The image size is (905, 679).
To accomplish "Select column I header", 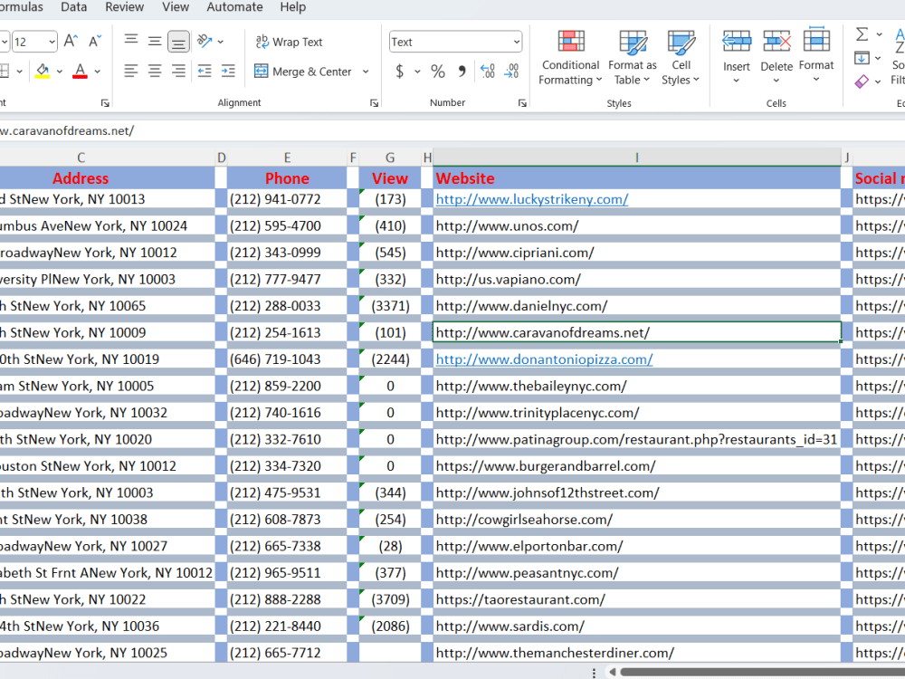I will point(636,158).
